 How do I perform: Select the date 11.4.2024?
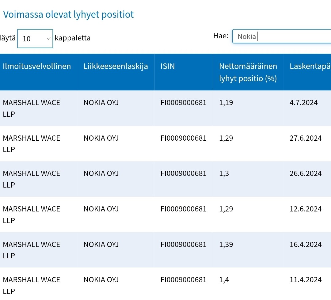tap(306, 280)
